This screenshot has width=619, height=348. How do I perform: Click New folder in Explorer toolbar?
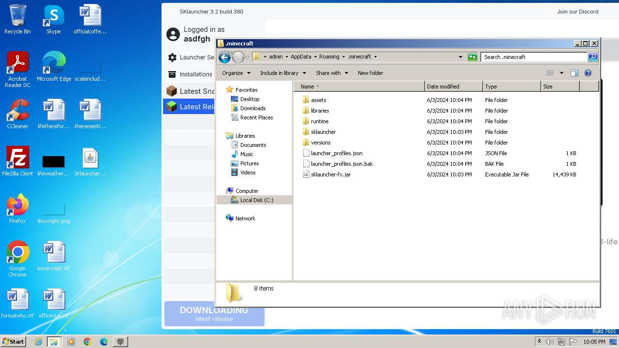370,73
